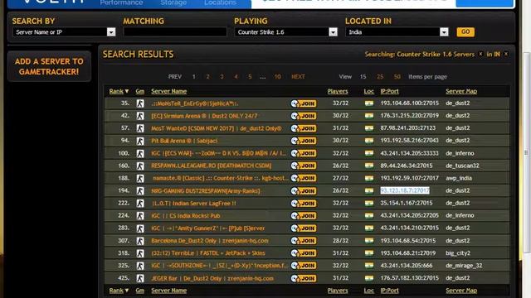The image size is (531, 298).
Task: Join the IGC ECS WAR server
Action: pos(304,153)
